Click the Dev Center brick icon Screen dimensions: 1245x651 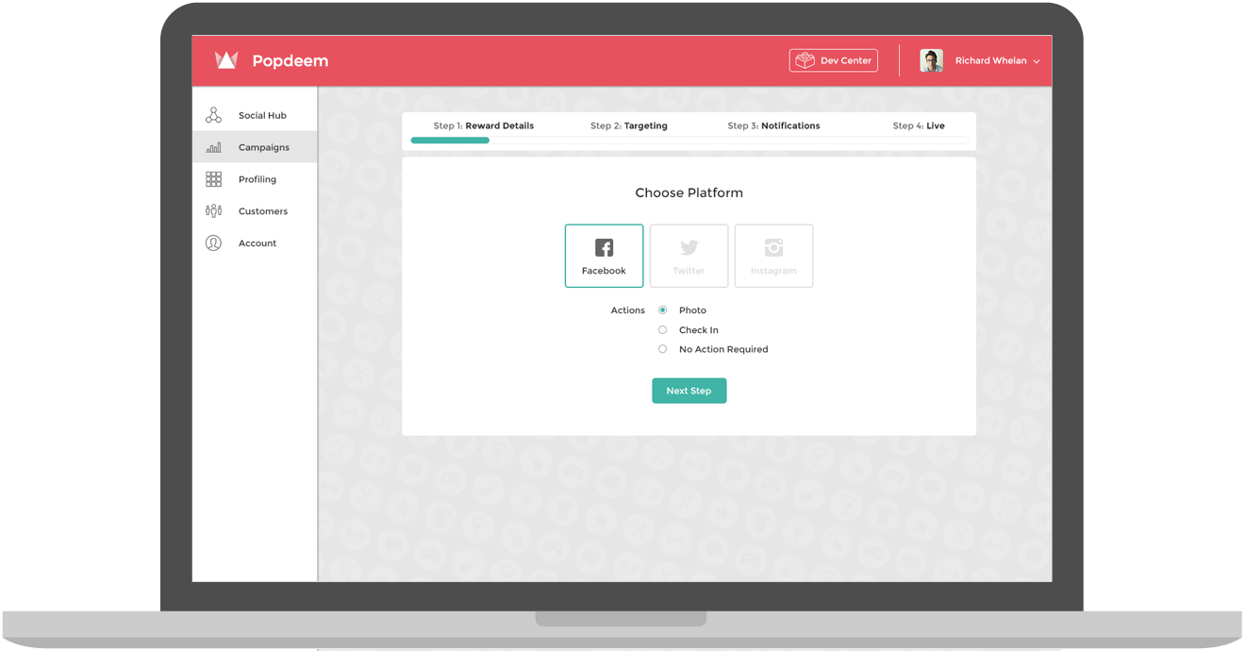[x=805, y=60]
